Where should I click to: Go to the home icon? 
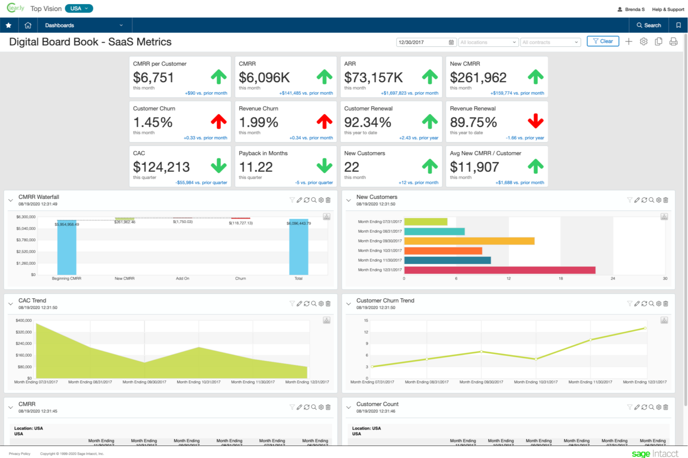coord(28,26)
